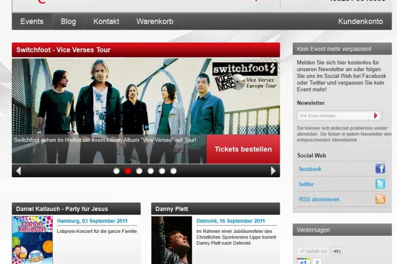Click the Twitter bird icon
This screenshot has height=264, width=397.
[380, 183]
